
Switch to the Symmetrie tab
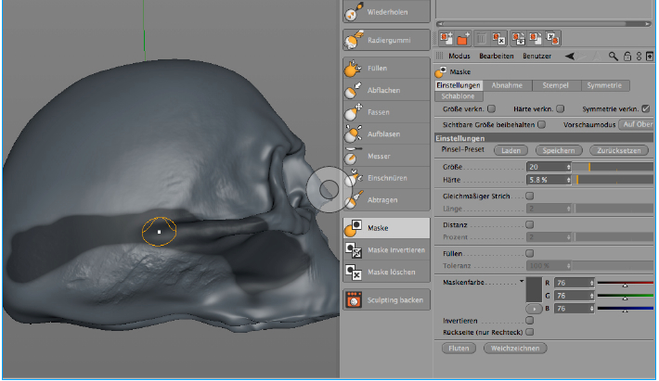(605, 85)
